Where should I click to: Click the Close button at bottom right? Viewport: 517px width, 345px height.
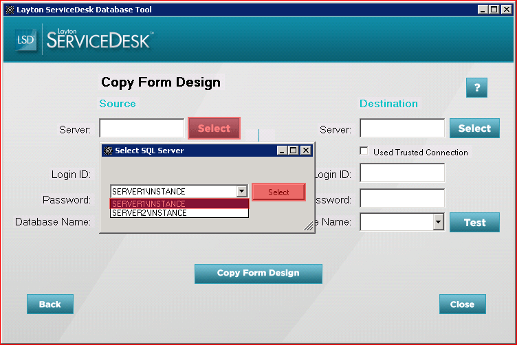(x=462, y=304)
